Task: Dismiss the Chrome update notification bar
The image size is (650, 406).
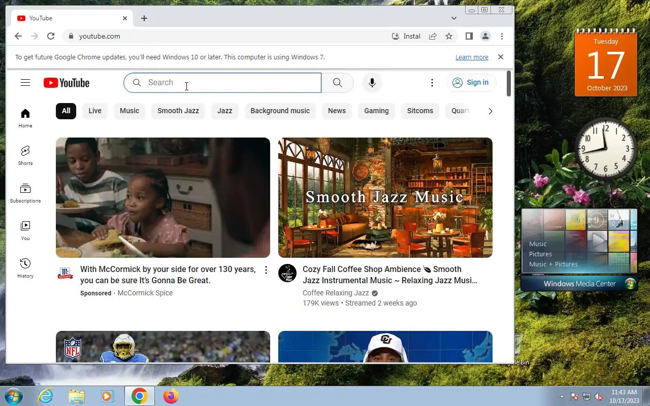Action: point(501,57)
